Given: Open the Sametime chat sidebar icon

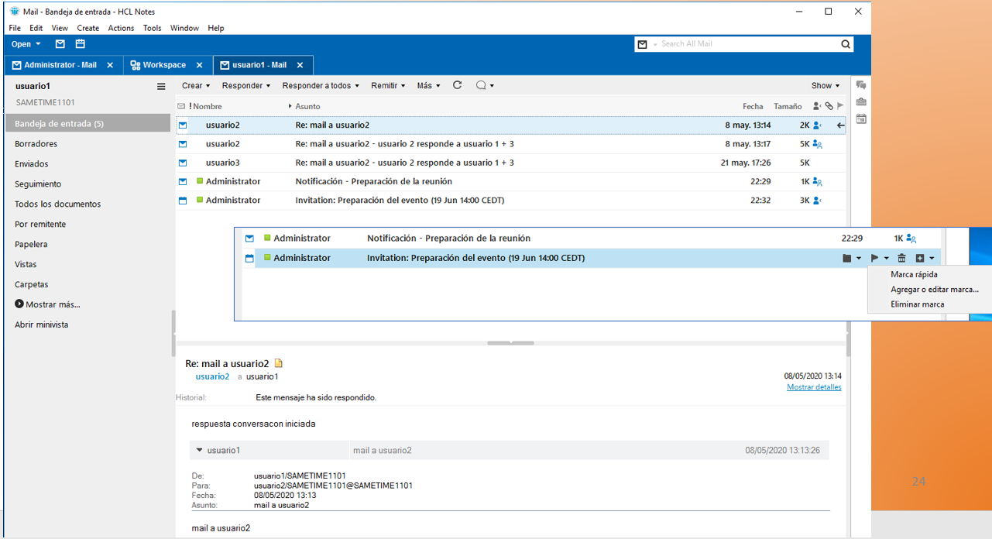Looking at the screenshot, I should tap(861, 85).
